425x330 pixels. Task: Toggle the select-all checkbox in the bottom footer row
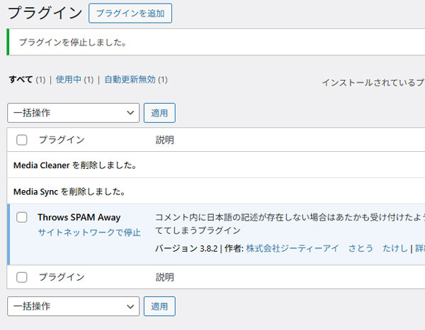[22, 277]
